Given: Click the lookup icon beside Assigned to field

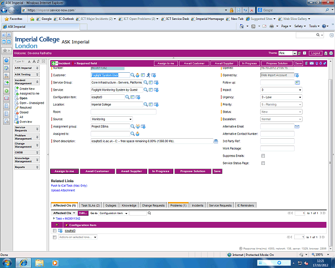Looking at the screenshot, I should pos(132,133).
